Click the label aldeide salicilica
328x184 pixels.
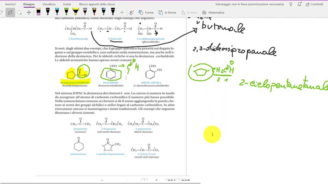coord(151,82)
